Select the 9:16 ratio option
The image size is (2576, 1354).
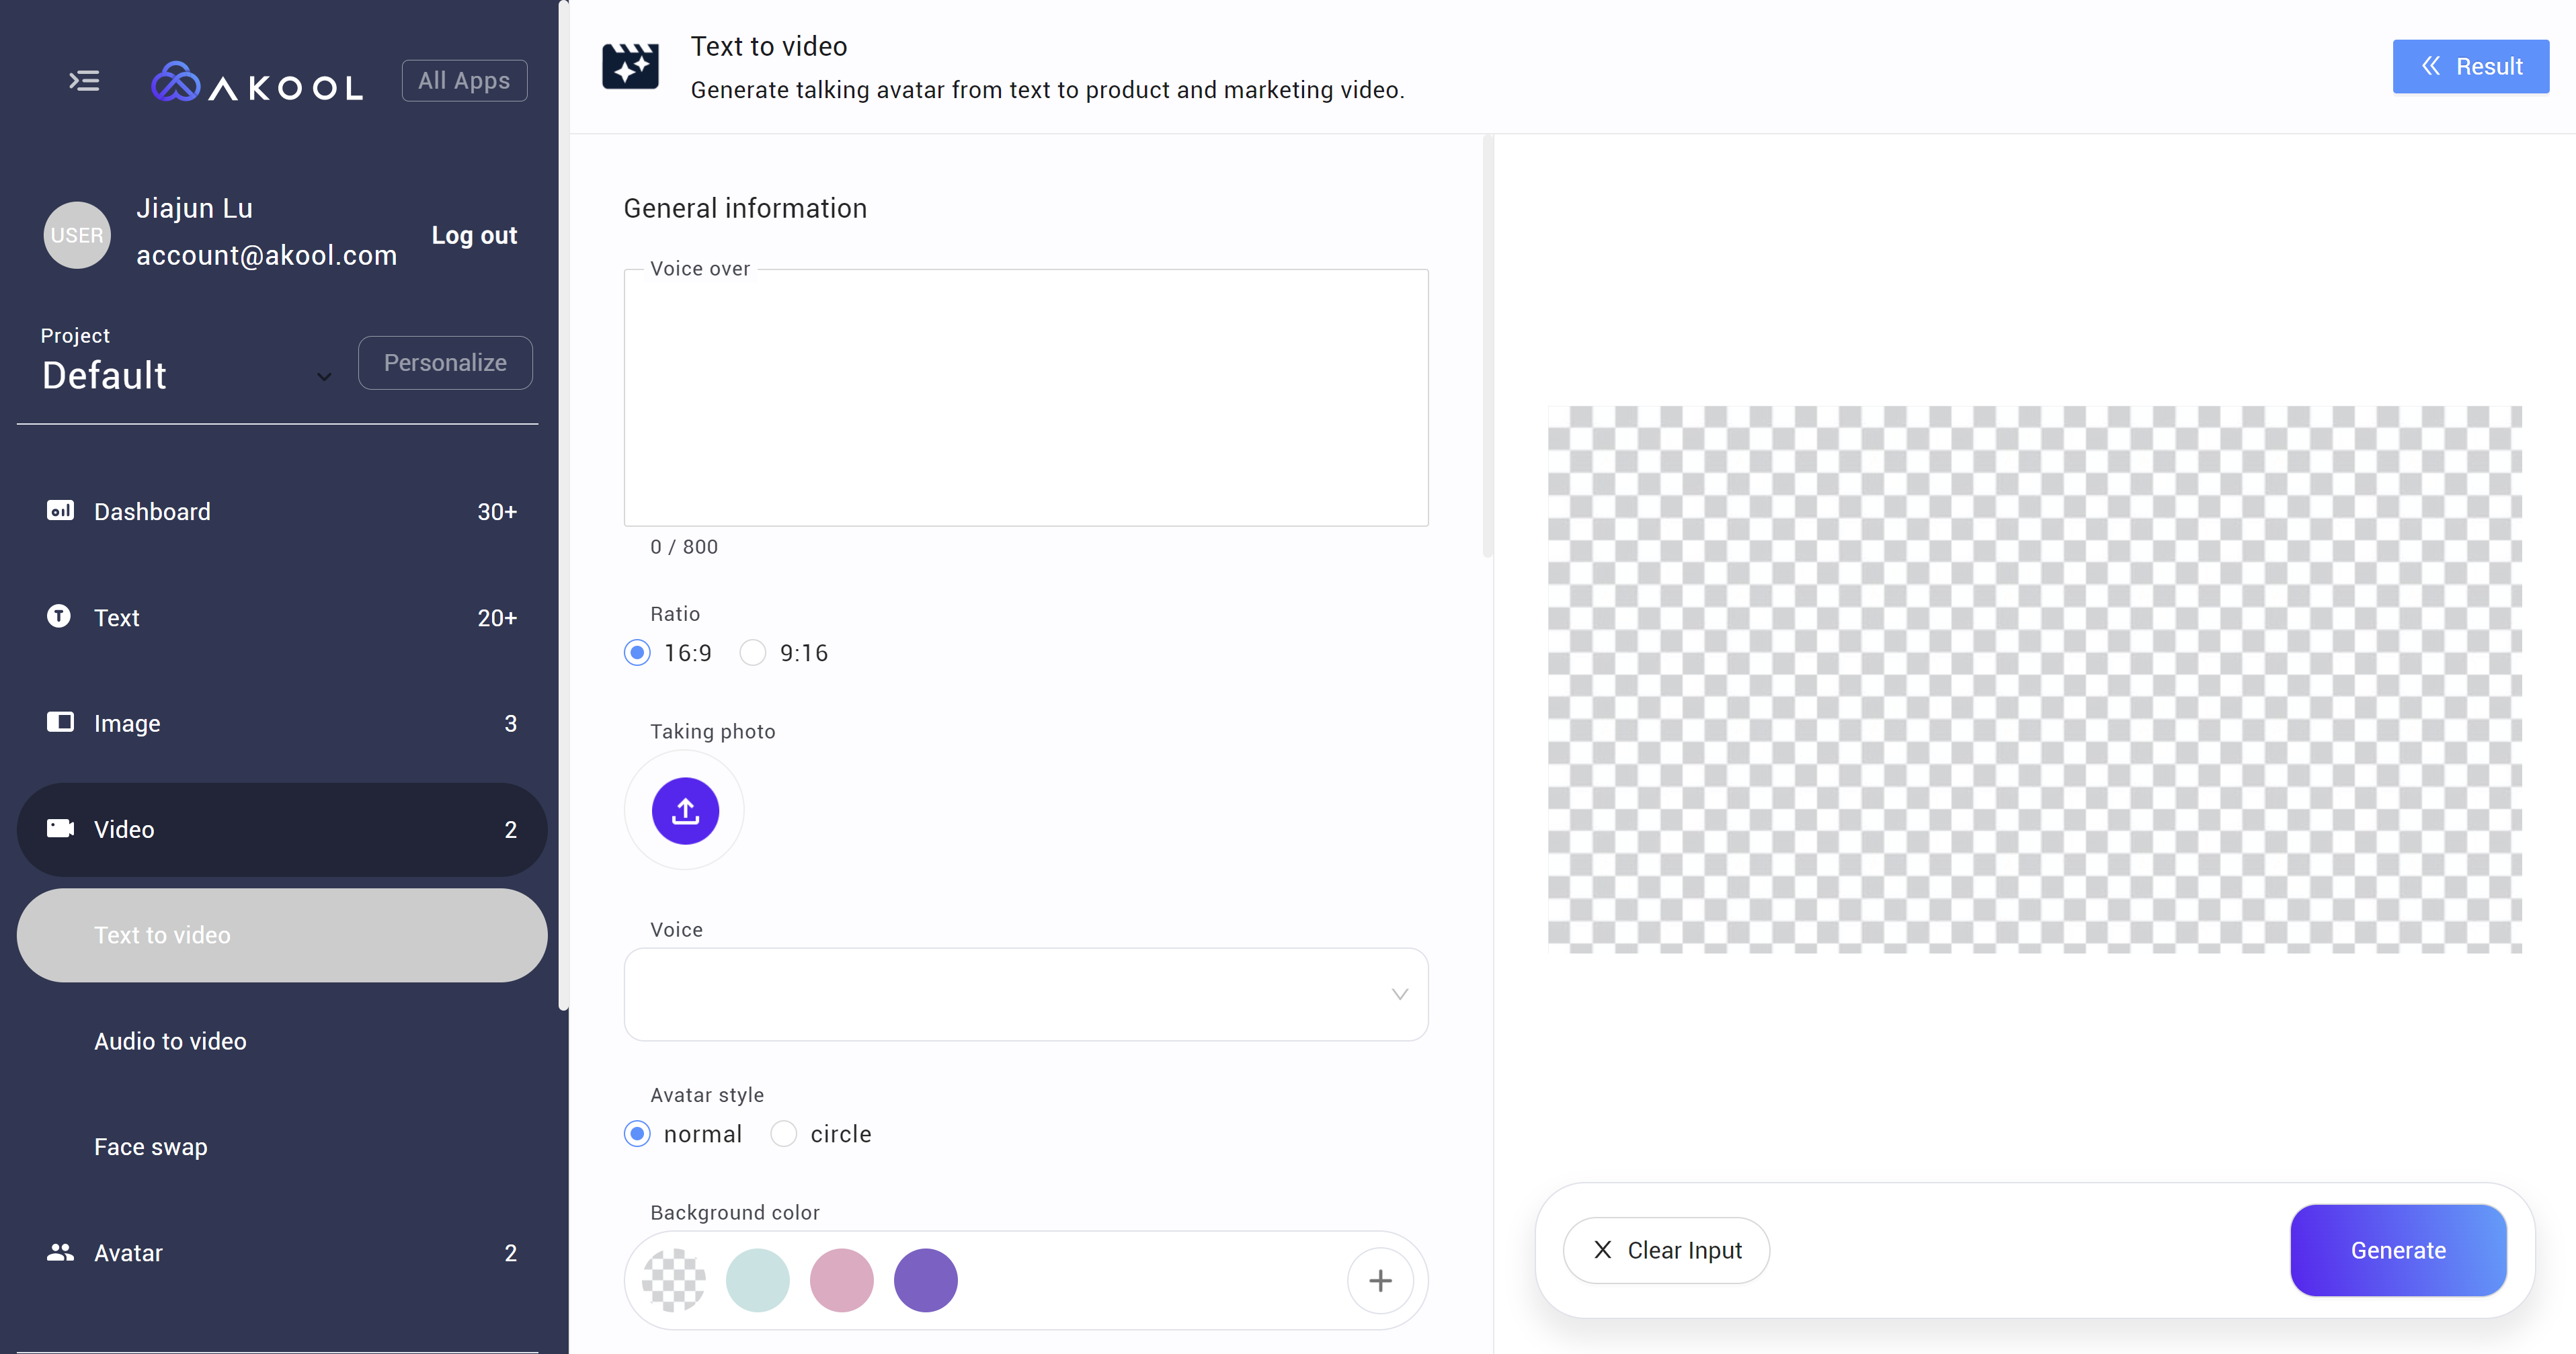[753, 652]
